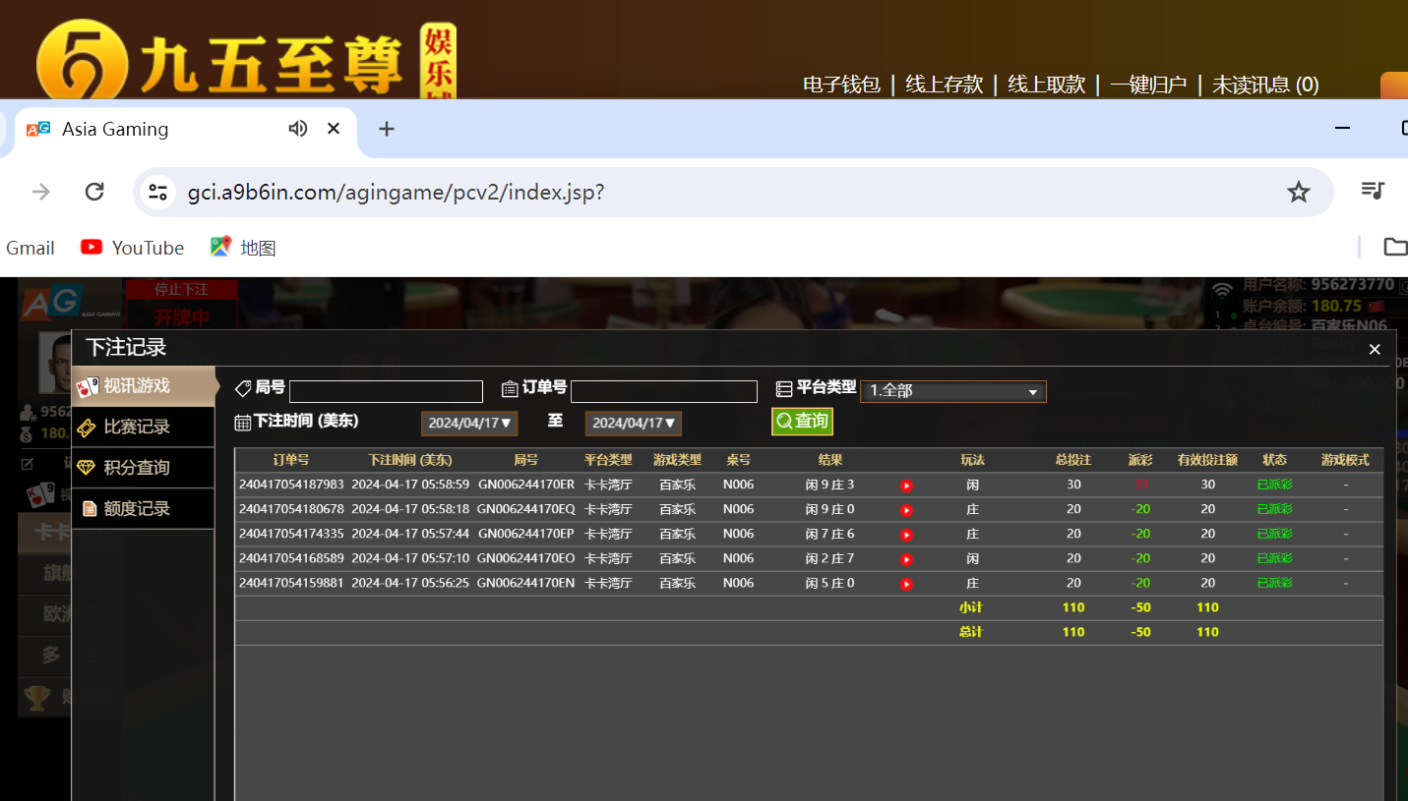This screenshot has height=801, width=1408.
Task: Reload the current page
Action: tap(94, 192)
